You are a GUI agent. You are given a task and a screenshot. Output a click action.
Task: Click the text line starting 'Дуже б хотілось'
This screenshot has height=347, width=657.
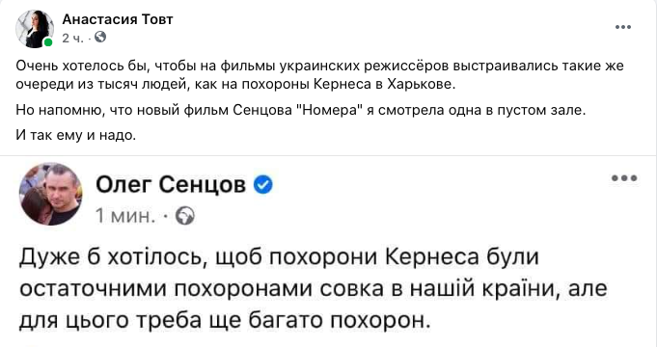(279, 256)
